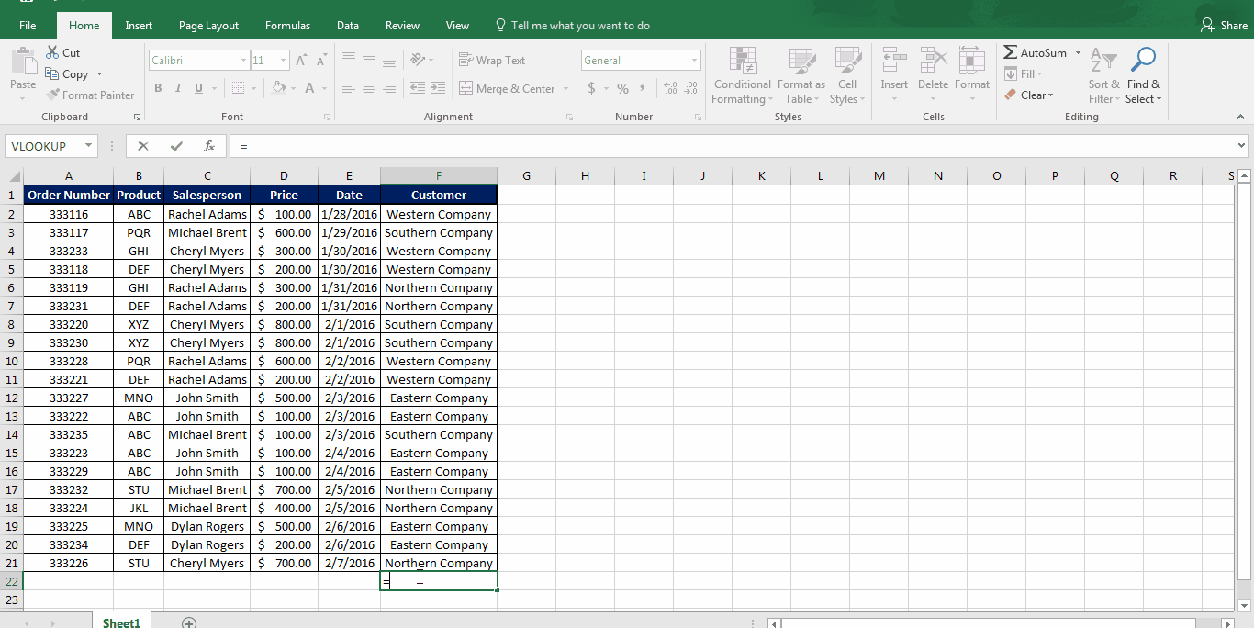Viewport: 1254px width, 628px height.
Task: Cancel formula entry with the X icon
Action: pos(143,146)
